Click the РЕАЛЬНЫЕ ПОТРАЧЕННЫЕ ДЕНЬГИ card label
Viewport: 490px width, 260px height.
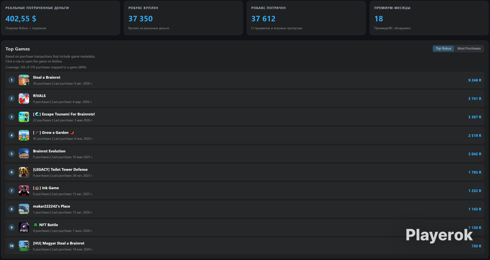pos(37,8)
